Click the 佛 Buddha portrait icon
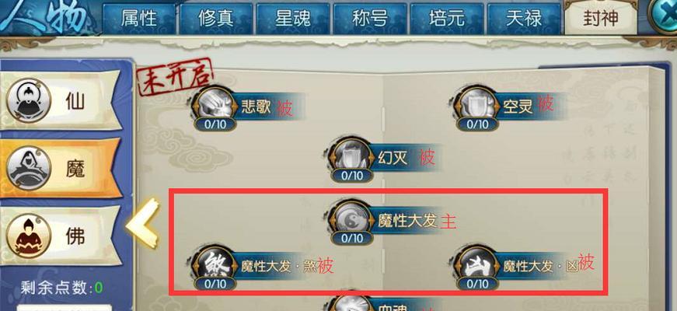 [x=29, y=236]
